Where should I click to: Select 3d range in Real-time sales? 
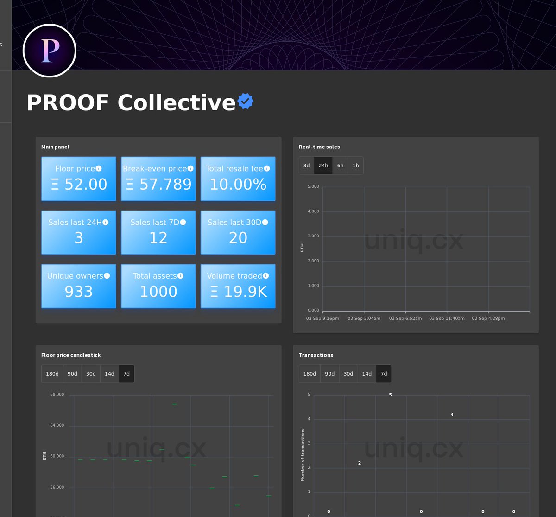click(x=307, y=166)
